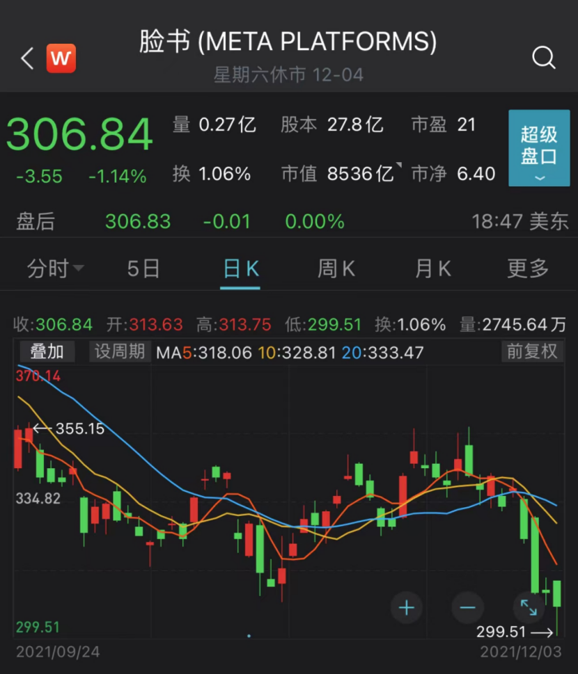Zoom in the chart with plus icon
This screenshot has height=674, width=578.
[x=406, y=607]
